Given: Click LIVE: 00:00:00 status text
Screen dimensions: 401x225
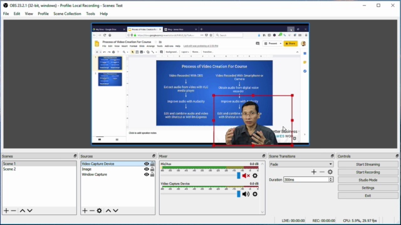Looking at the screenshot, I should click(x=293, y=221).
